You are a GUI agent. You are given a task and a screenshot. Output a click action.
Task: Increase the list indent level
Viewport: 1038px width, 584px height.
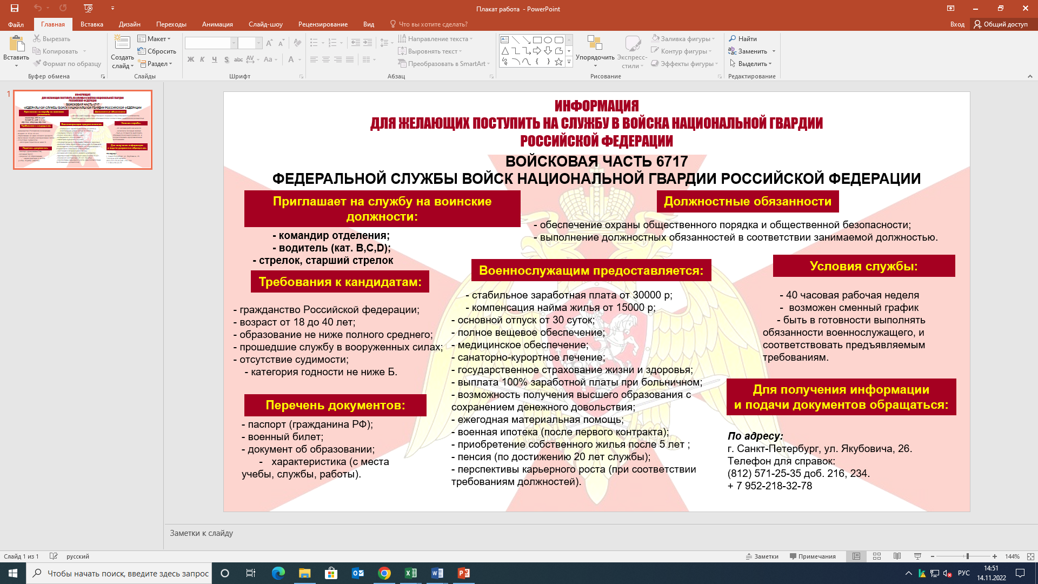point(368,43)
